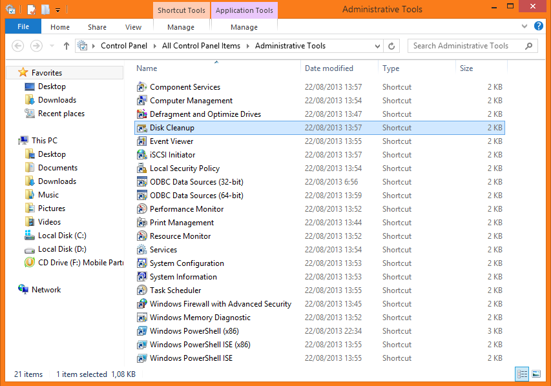Click the Print Management icon
The width and height of the screenshot is (551, 386).
point(141,222)
